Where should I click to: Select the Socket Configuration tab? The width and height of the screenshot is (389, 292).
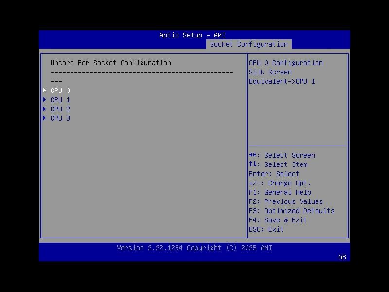pyautogui.click(x=249, y=44)
